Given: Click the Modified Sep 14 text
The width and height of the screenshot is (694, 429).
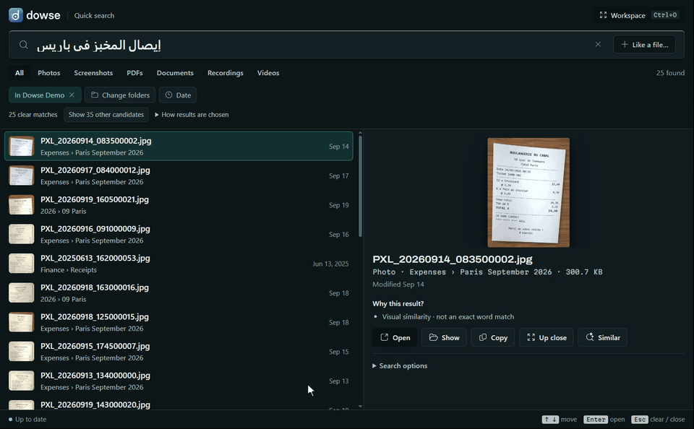Looking at the screenshot, I should pos(398,285).
